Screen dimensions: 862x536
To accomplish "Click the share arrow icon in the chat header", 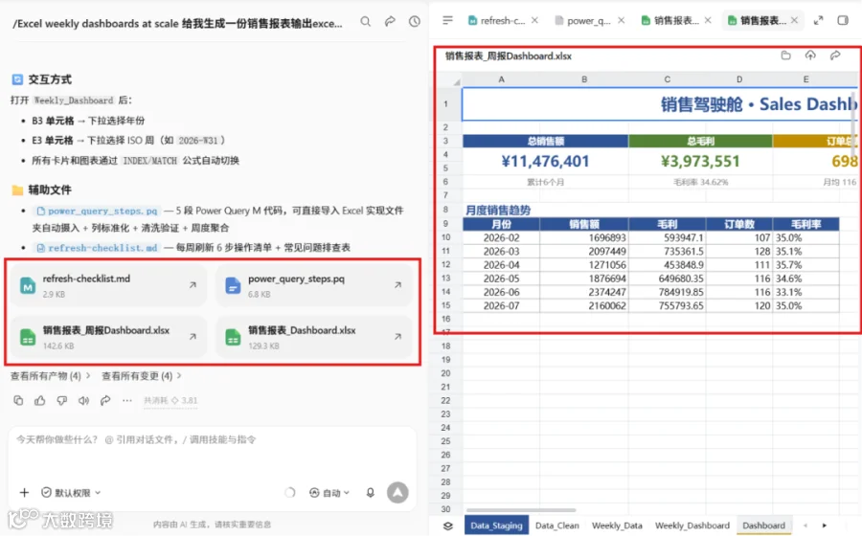I will coord(390,21).
